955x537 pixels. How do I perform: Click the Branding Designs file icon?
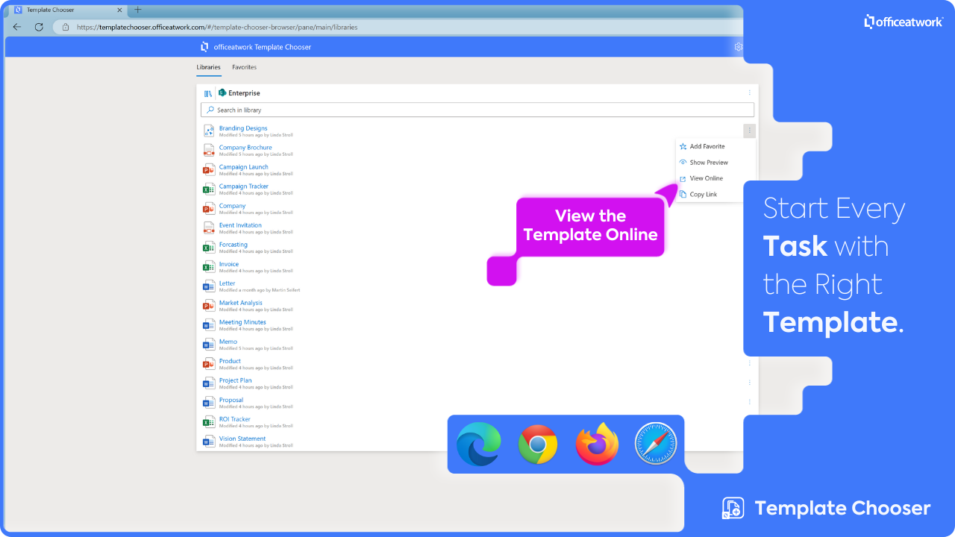pyautogui.click(x=209, y=131)
